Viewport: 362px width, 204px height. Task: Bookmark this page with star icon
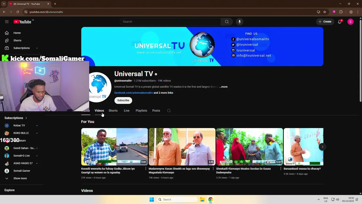pos(325,12)
